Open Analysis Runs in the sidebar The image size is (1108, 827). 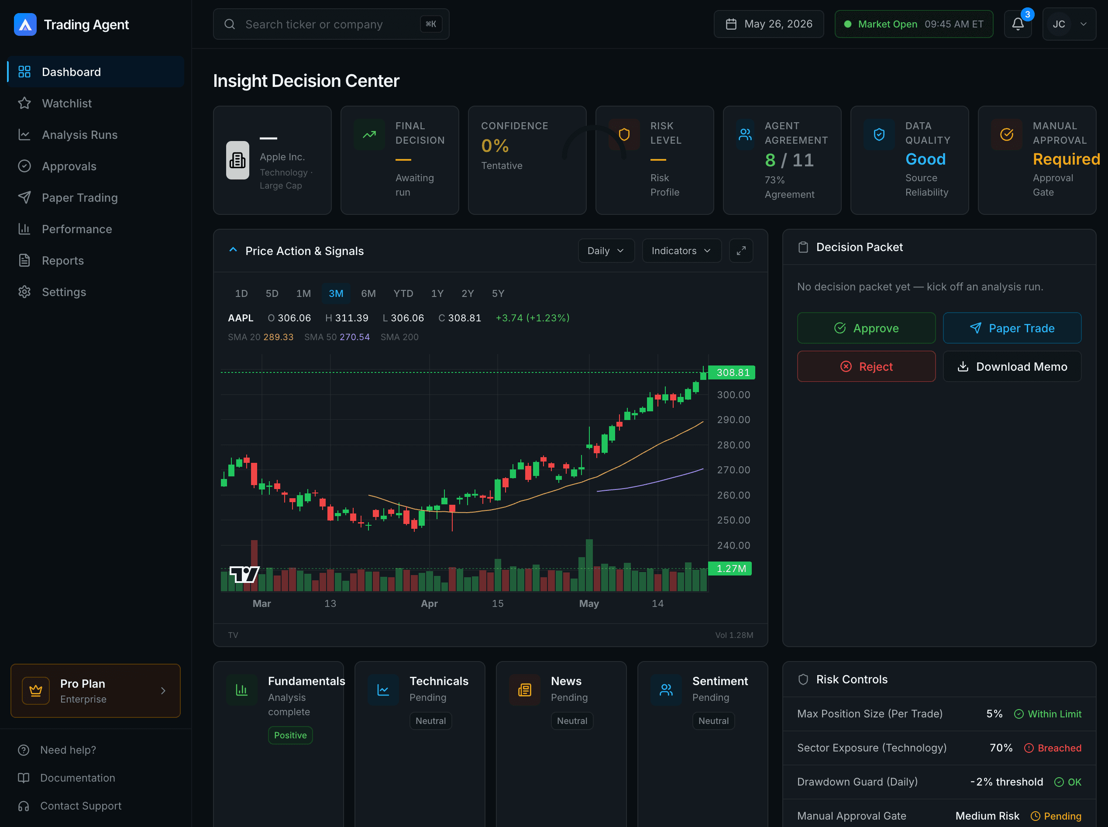click(x=96, y=134)
